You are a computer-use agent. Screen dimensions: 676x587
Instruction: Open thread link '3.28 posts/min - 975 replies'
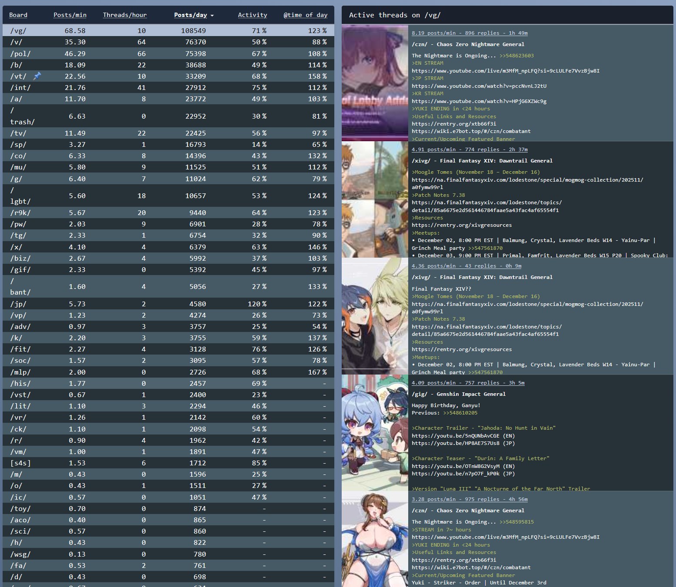point(470,499)
